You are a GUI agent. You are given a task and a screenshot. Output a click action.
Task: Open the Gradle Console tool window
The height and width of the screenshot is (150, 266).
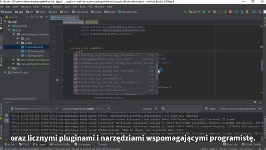[x=251, y=144]
